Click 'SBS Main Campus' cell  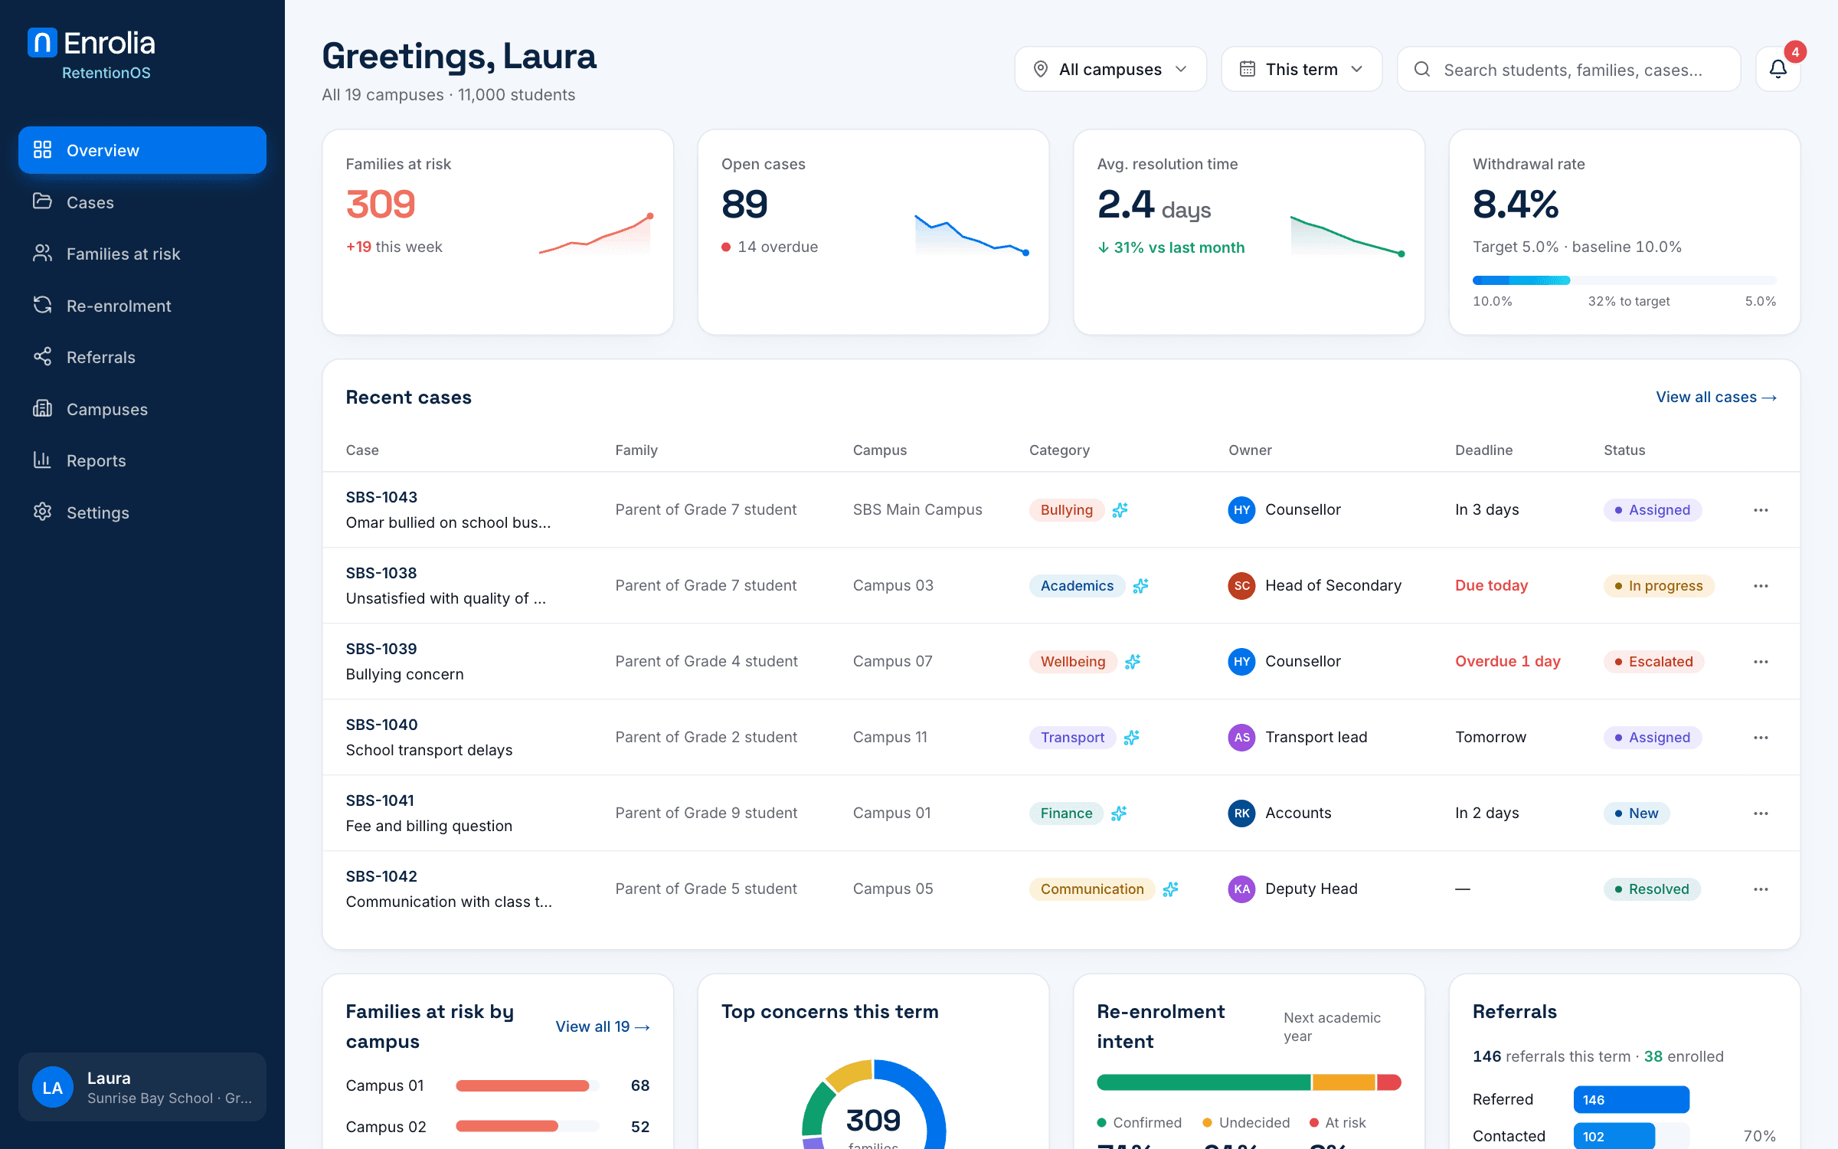tap(917, 510)
